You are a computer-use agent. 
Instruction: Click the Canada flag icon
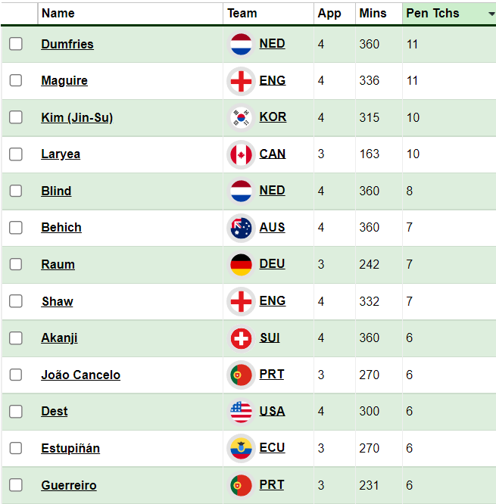coord(241,154)
